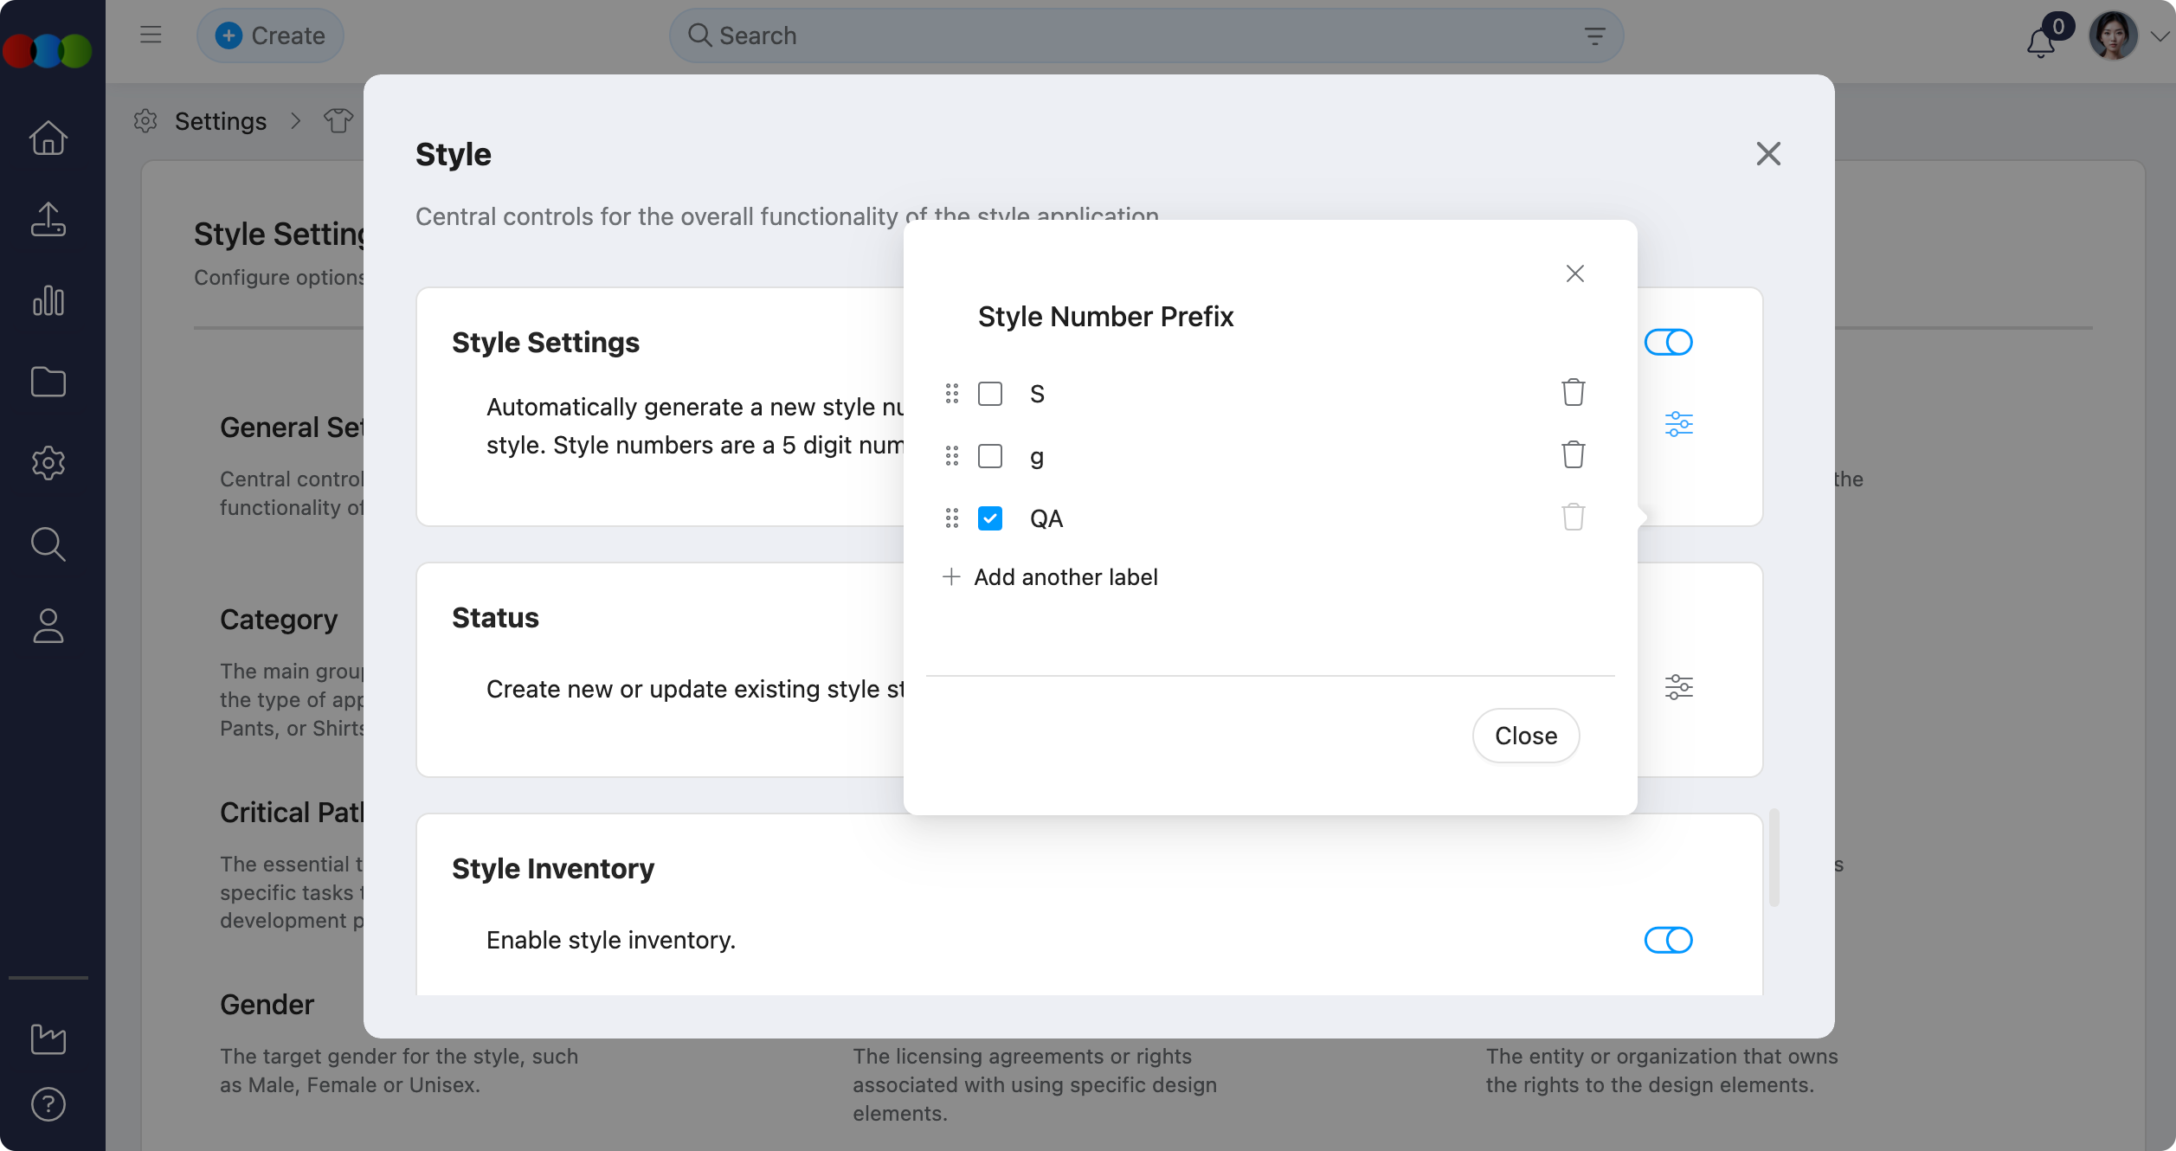The image size is (2176, 1151).
Task: Delete the S prefix with trash icon
Action: (1573, 393)
